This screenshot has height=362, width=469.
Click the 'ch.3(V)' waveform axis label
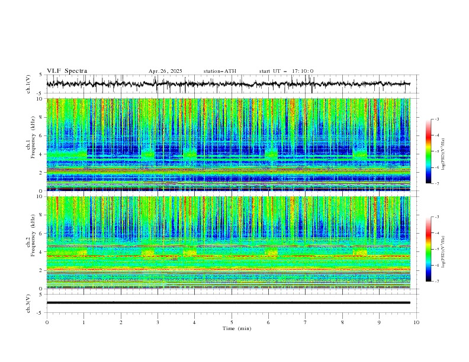coord(28,303)
